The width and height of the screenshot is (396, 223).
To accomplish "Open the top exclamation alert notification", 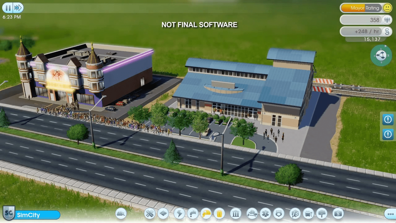I will click(387, 120).
